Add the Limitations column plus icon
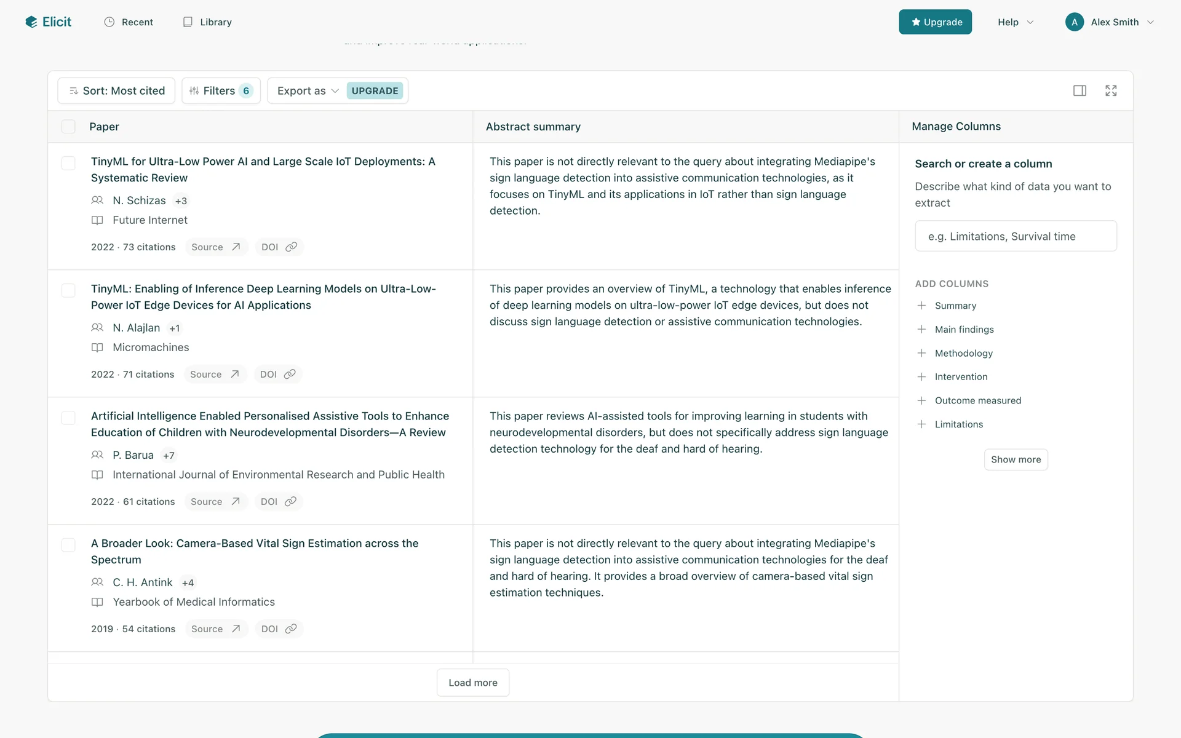 [921, 424]
